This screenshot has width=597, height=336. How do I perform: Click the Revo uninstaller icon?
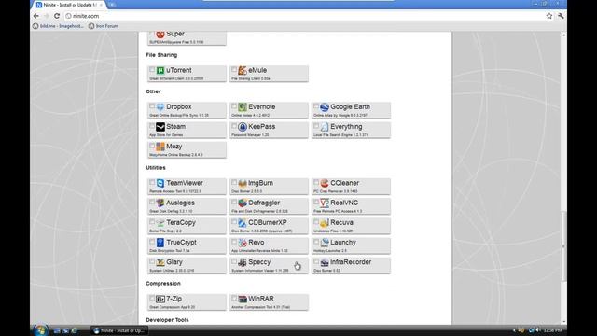(x=243, y=243)
